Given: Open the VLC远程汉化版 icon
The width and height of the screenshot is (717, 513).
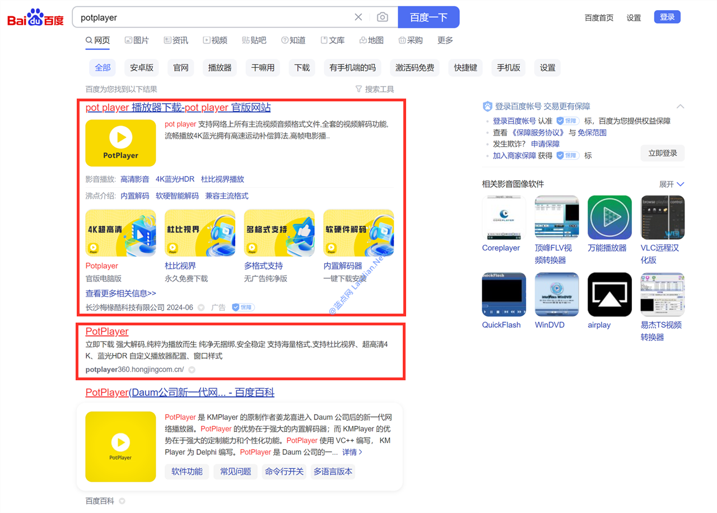Looking at the screenshot, I should (663, 217).
